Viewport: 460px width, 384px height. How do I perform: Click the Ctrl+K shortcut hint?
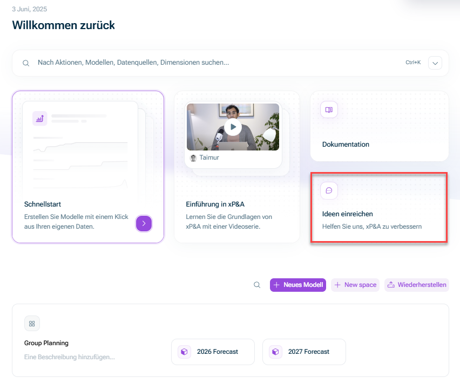point(413,63)
